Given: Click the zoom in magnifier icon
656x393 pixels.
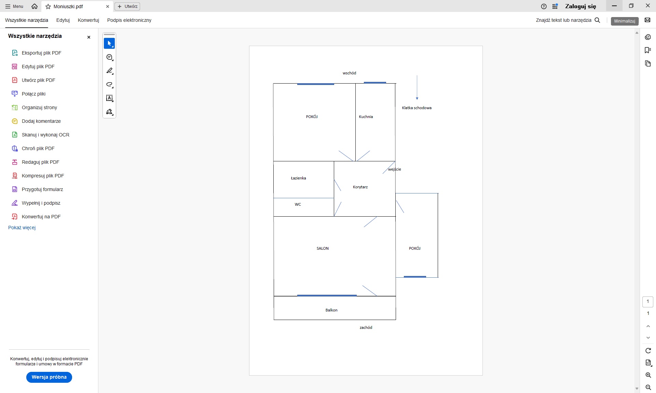Looking at the screenshot, I should pyautogui.click(x=648, y=375).
